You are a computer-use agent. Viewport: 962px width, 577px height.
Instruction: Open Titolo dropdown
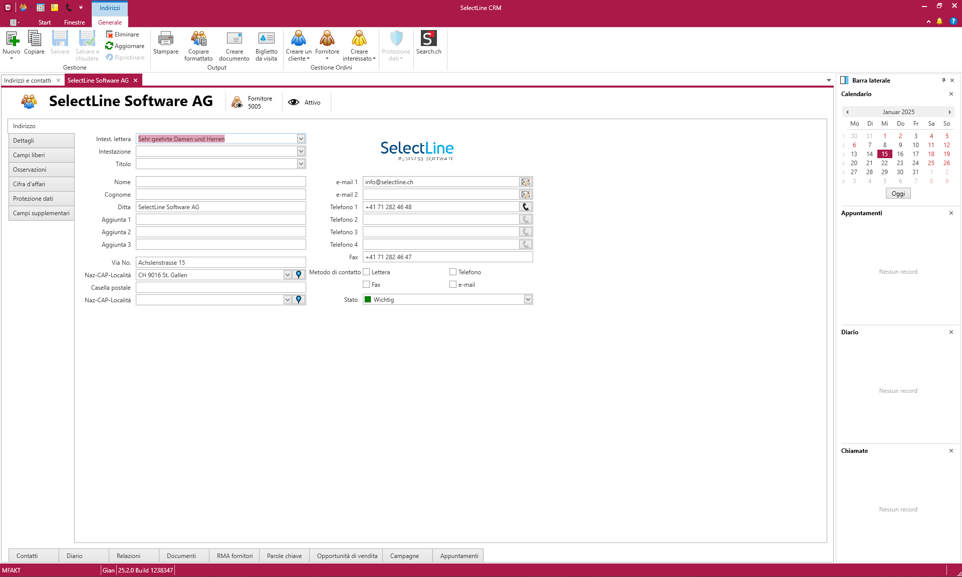(x=301, y=164)
